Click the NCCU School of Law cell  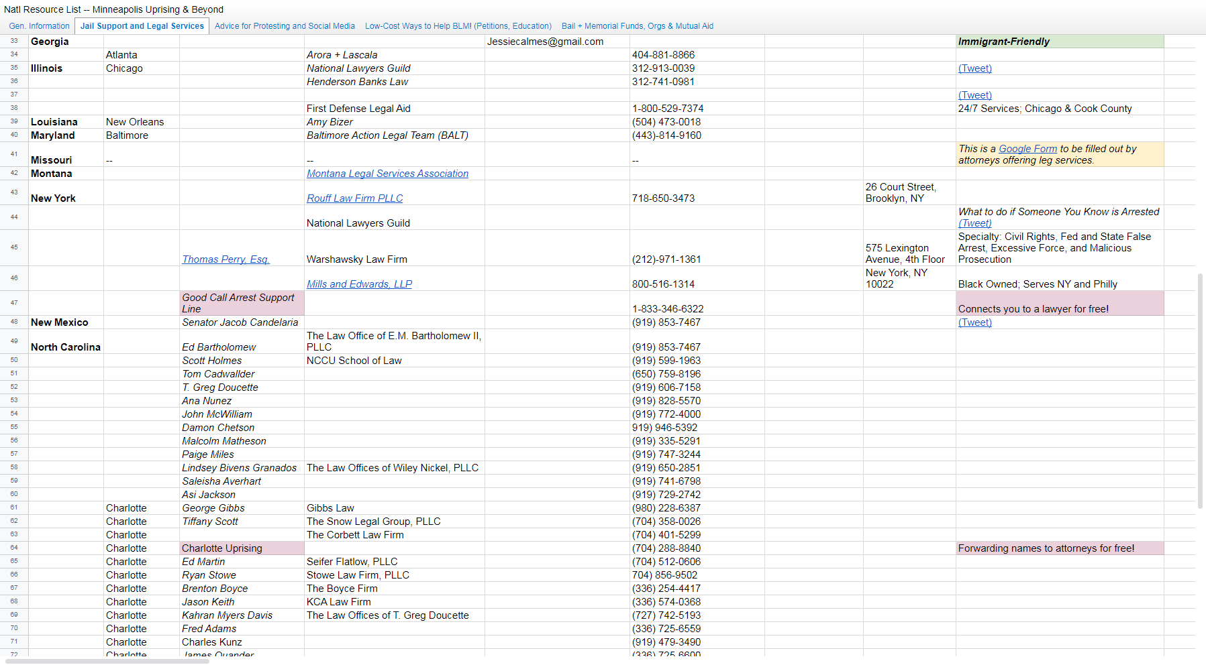[395, 361]
